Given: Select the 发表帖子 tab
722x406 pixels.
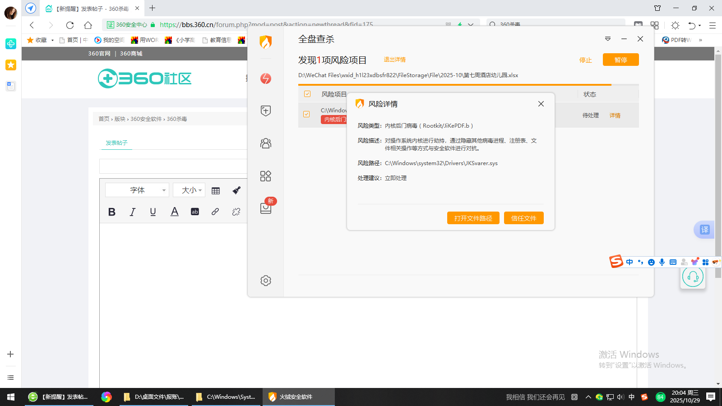Looking at the screenshot, I should [x=116, y=143].
